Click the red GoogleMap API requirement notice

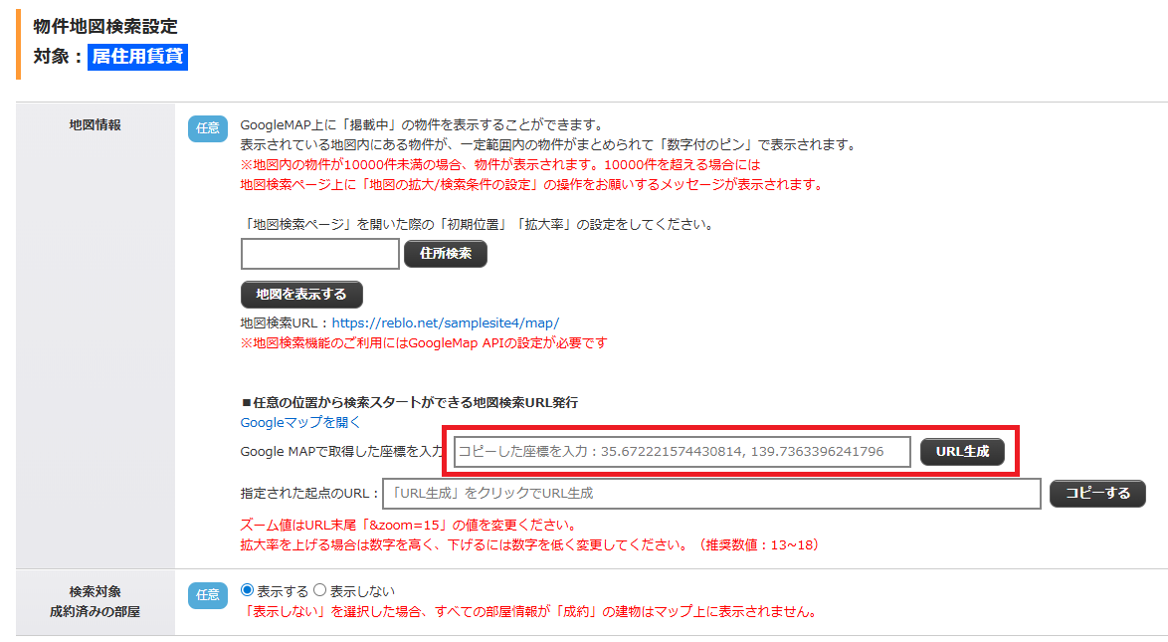[424, 343]
